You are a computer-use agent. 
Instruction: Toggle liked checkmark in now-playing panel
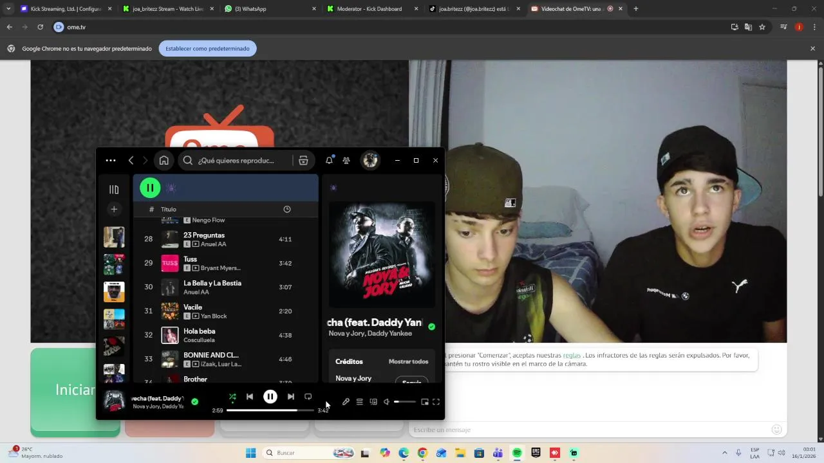click(x=432, y=327)
